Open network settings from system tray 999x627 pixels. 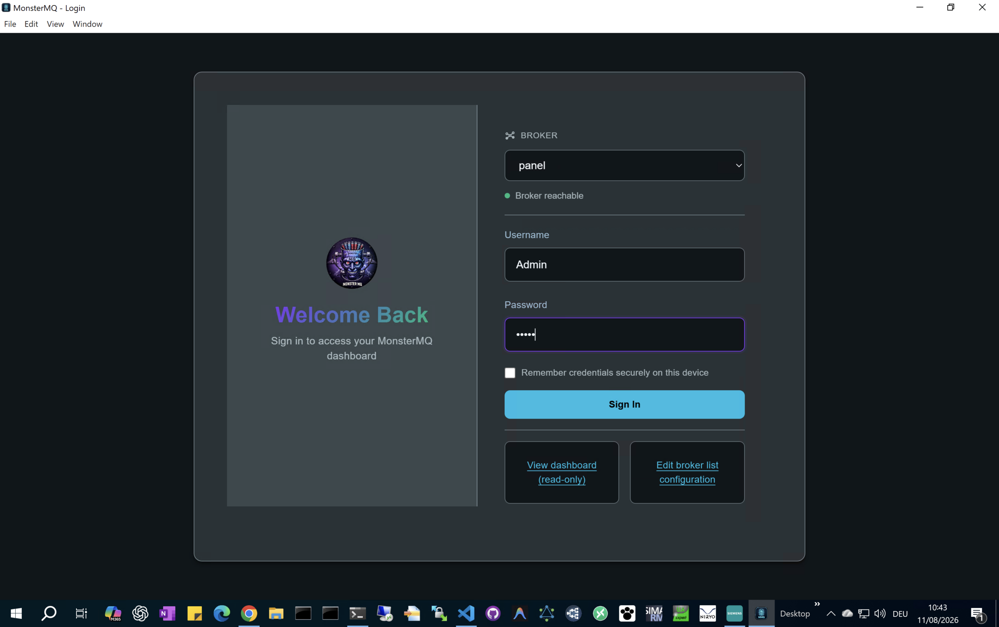864,613
